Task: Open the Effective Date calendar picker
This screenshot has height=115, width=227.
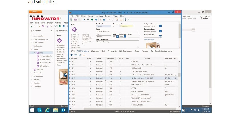Action: (x=160, y=36)
